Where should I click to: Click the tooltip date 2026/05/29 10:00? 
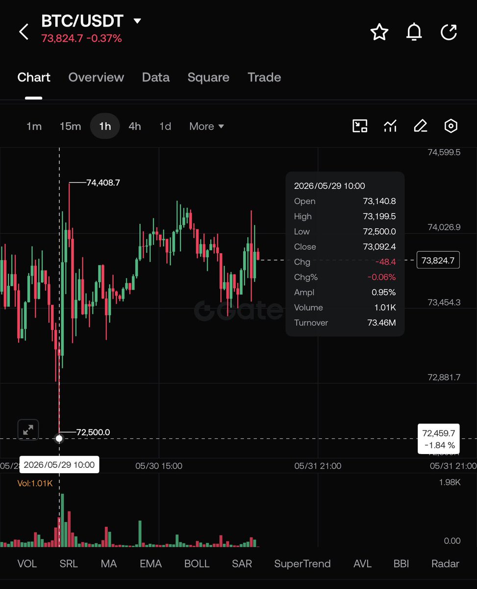[329, 186]
